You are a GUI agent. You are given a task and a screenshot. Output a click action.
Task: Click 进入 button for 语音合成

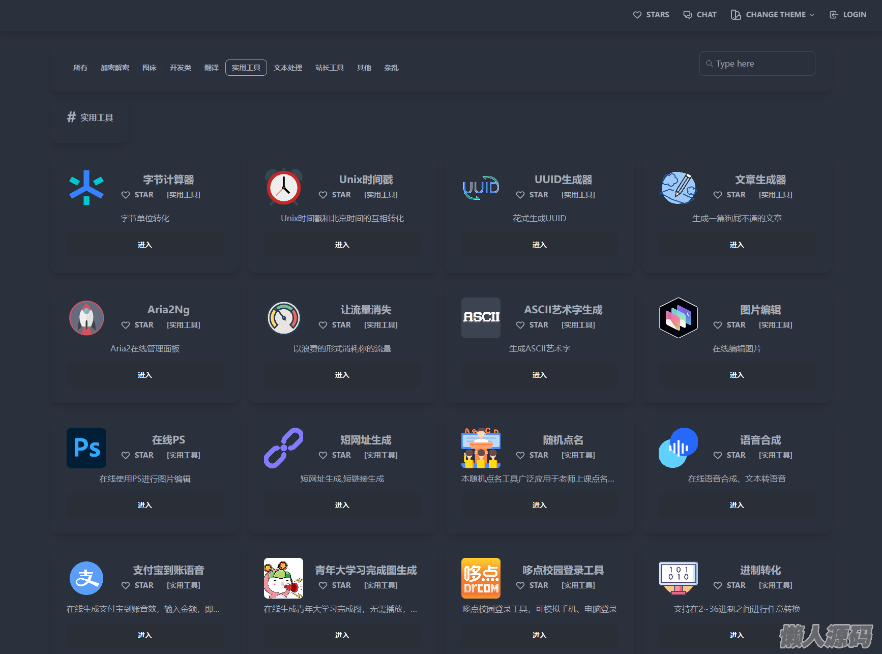737,505
